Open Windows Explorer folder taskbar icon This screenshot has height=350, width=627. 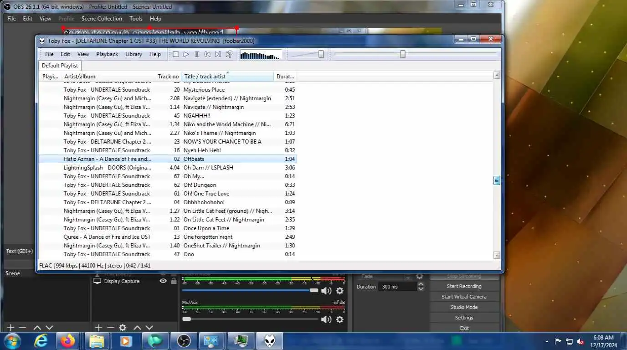(x=97, y=341)
